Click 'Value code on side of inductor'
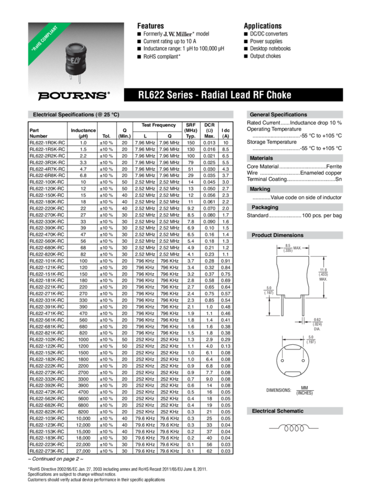Viewport: 371px width, 495px height. point(306,197)
